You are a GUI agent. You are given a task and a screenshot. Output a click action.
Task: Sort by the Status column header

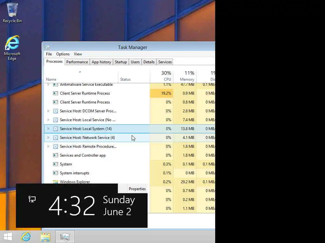point(134,77)
